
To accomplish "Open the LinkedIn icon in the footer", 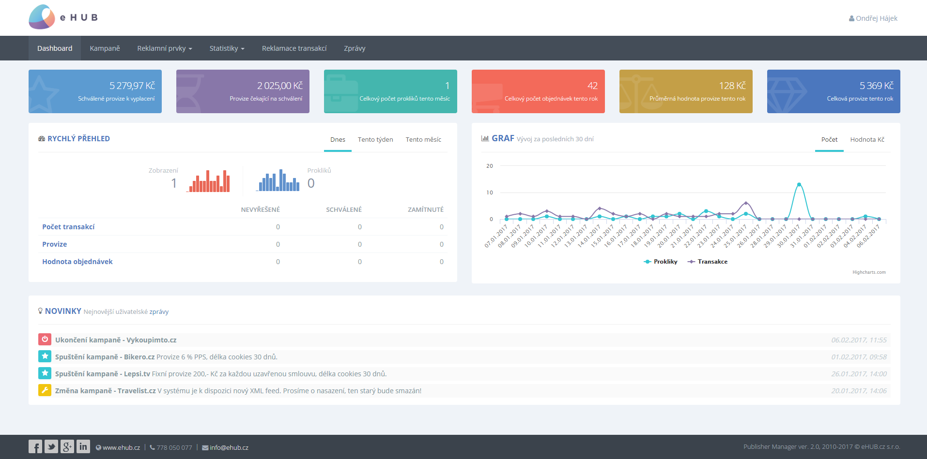I will click(x=83, y=446).
